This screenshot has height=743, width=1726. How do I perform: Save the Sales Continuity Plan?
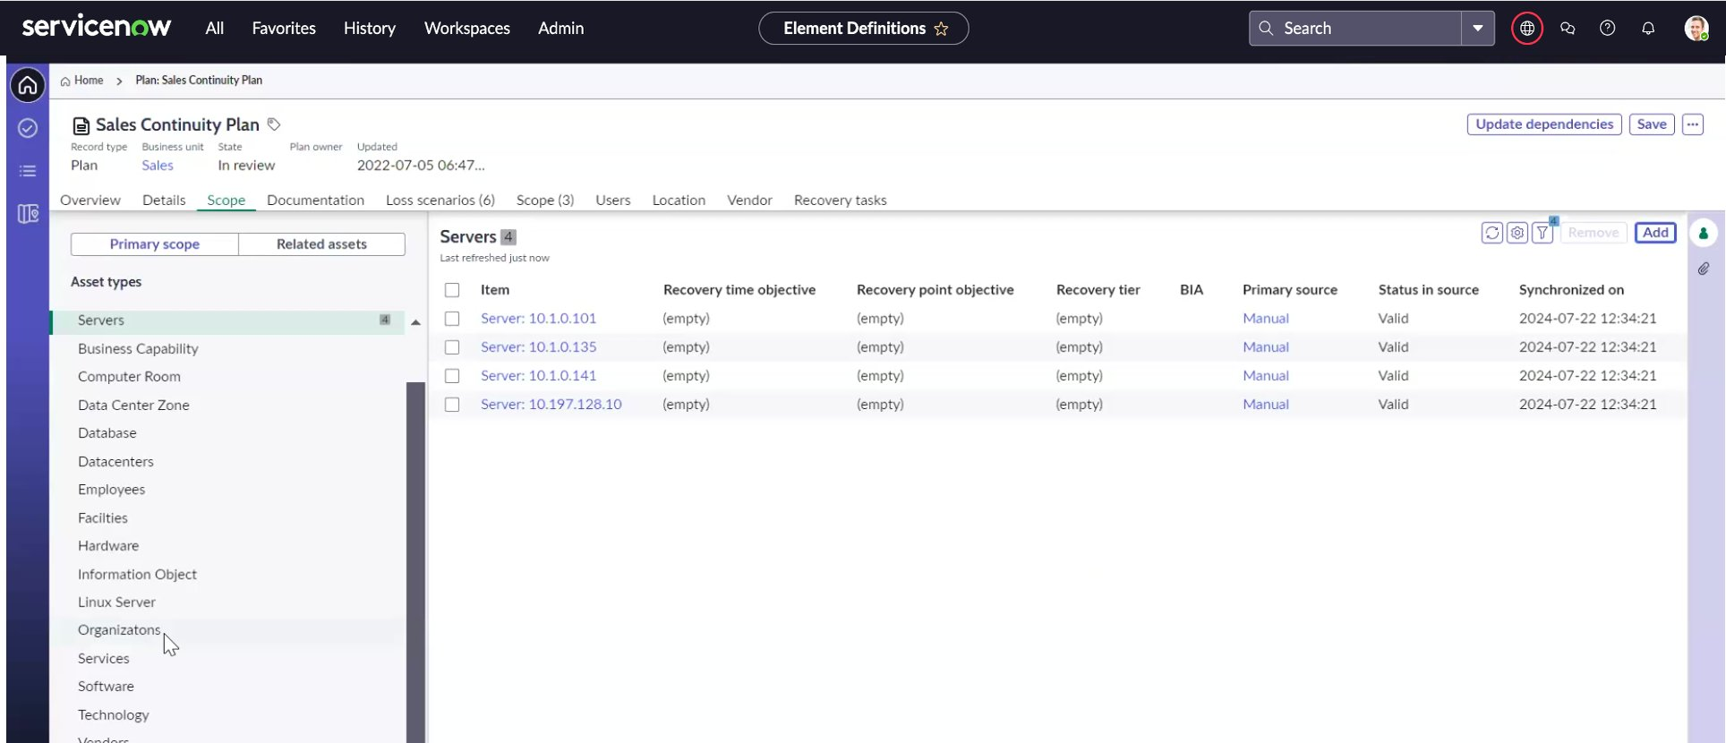[x=1652, y=124]
